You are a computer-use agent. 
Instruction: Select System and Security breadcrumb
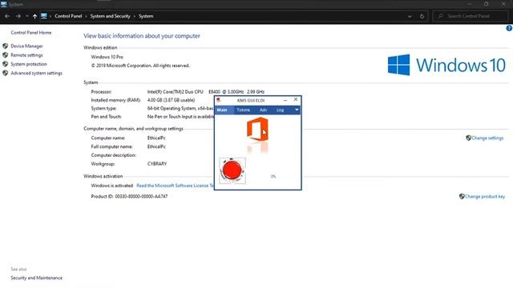(111, 16)
